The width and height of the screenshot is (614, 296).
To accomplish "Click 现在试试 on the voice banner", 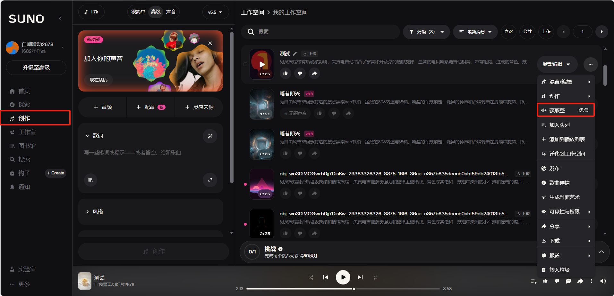I will click(x=98, y=80).
